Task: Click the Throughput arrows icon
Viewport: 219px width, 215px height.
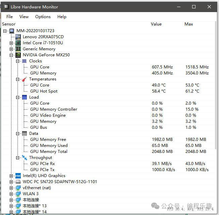Action: (24, 158)
